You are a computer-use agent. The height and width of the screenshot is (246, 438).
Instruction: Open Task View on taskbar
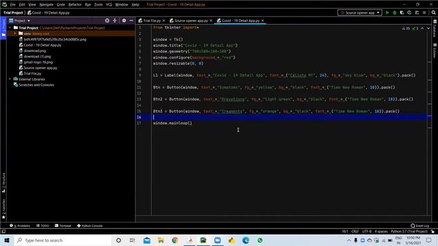click(132, 240)
